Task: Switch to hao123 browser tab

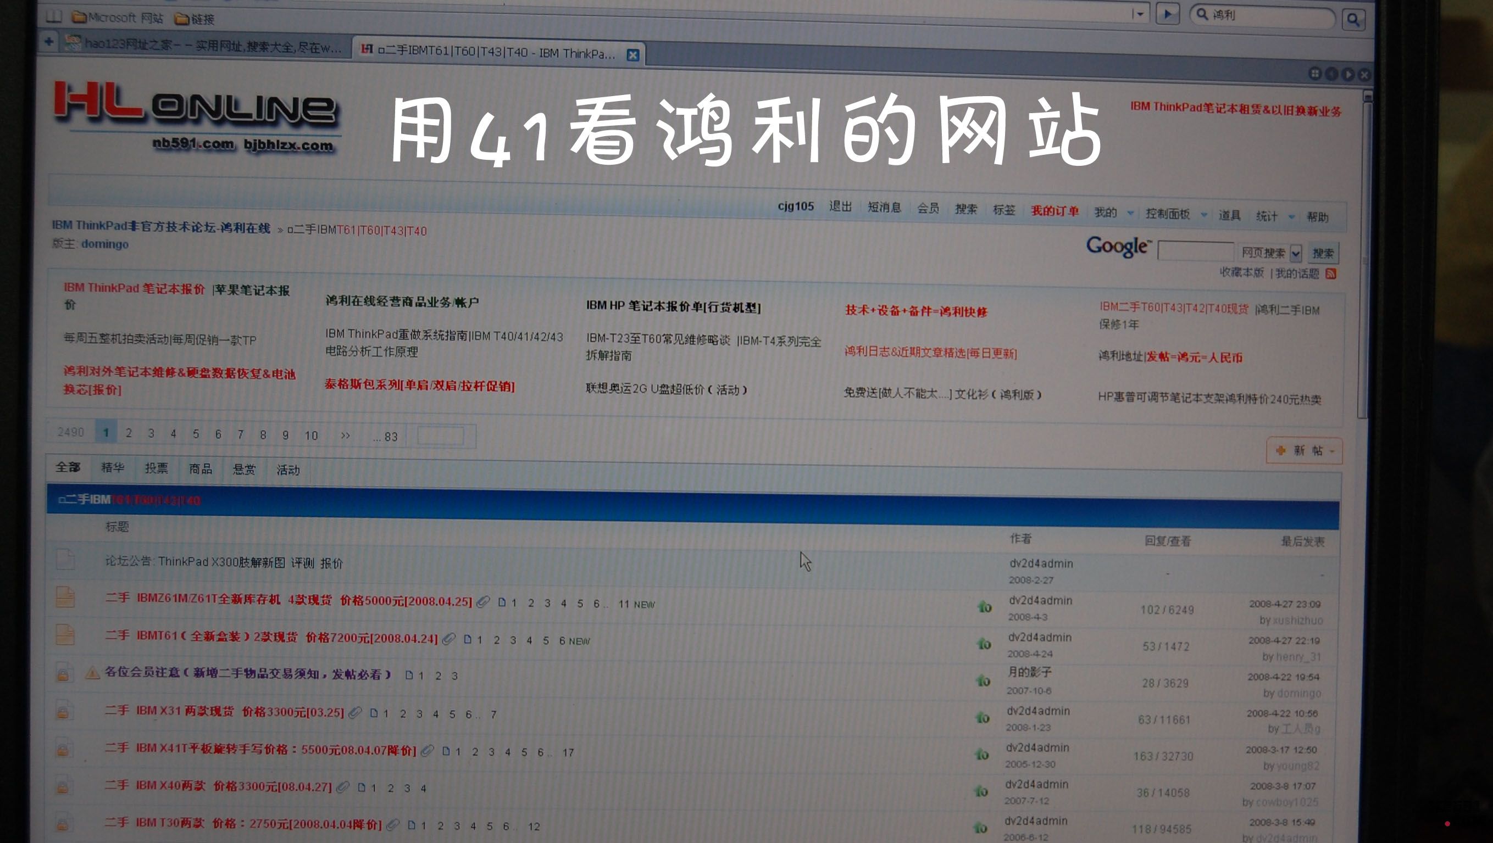Action: click(203, 44)
